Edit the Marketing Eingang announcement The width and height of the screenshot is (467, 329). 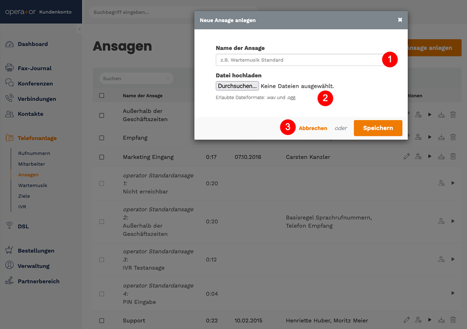[407, 156]
